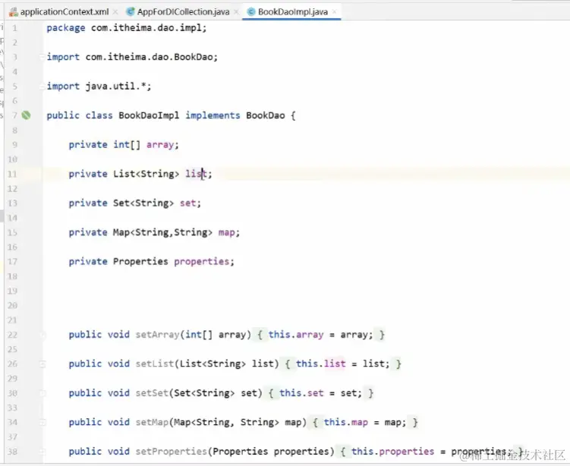Click the class icon on BookDaoImpl.java tab
The image size is (570, 466).
coord(250,11)
